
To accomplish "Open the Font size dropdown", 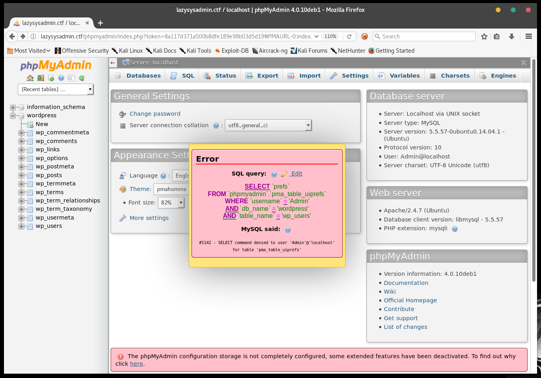I will [171, 202].
